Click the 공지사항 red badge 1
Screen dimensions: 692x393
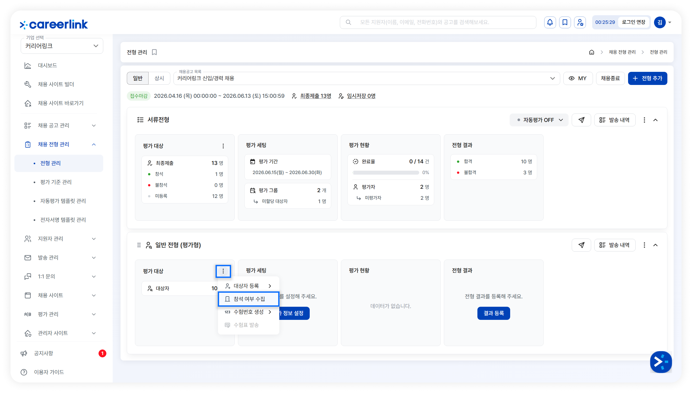(102, 353)
